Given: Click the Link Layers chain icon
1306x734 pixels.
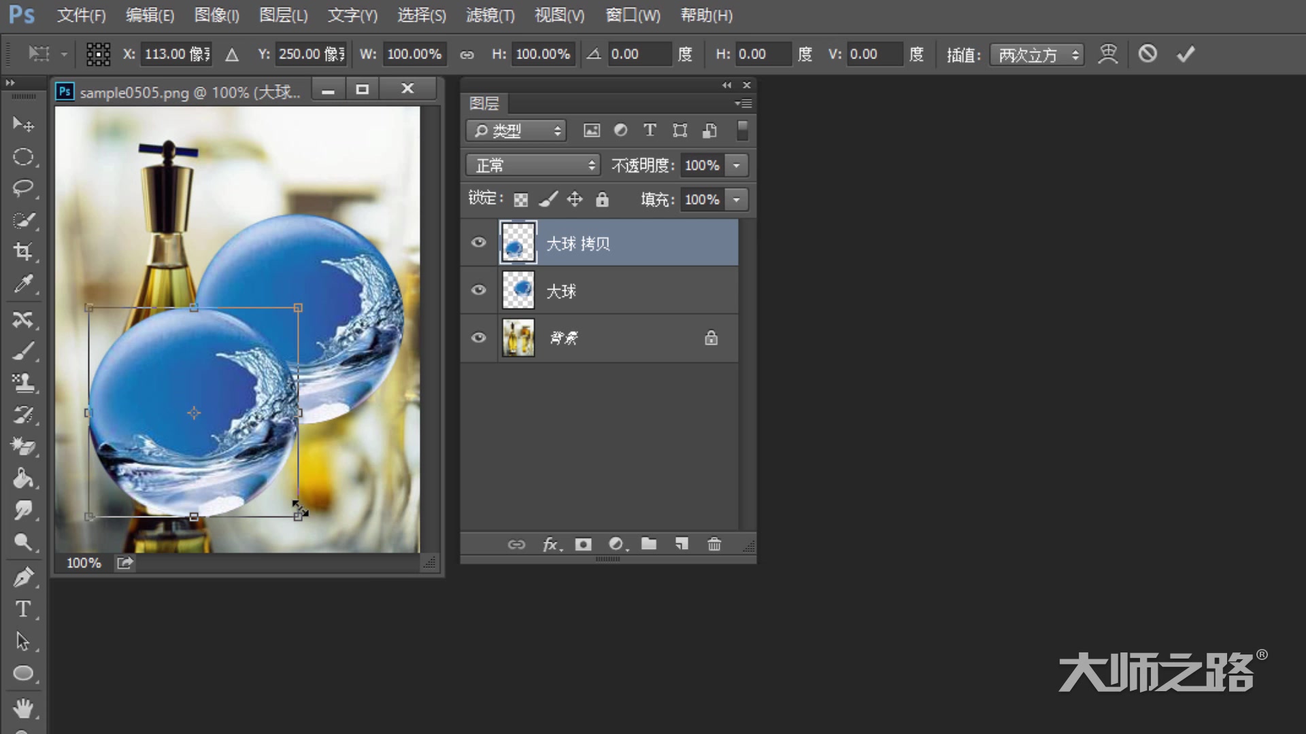Looking at the screenshot, I should pyautogui.click(x=516, y=544).
